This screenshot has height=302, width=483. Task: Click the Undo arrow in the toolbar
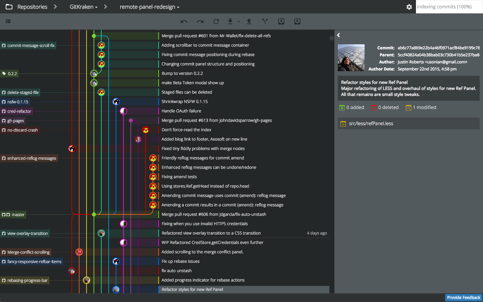(x=184, y=21)
